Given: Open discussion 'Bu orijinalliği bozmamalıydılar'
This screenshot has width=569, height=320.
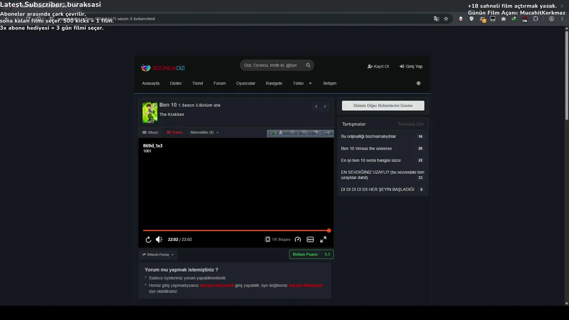Looking at the screenshot, I should pyautogui.click(x=369, y=136).
